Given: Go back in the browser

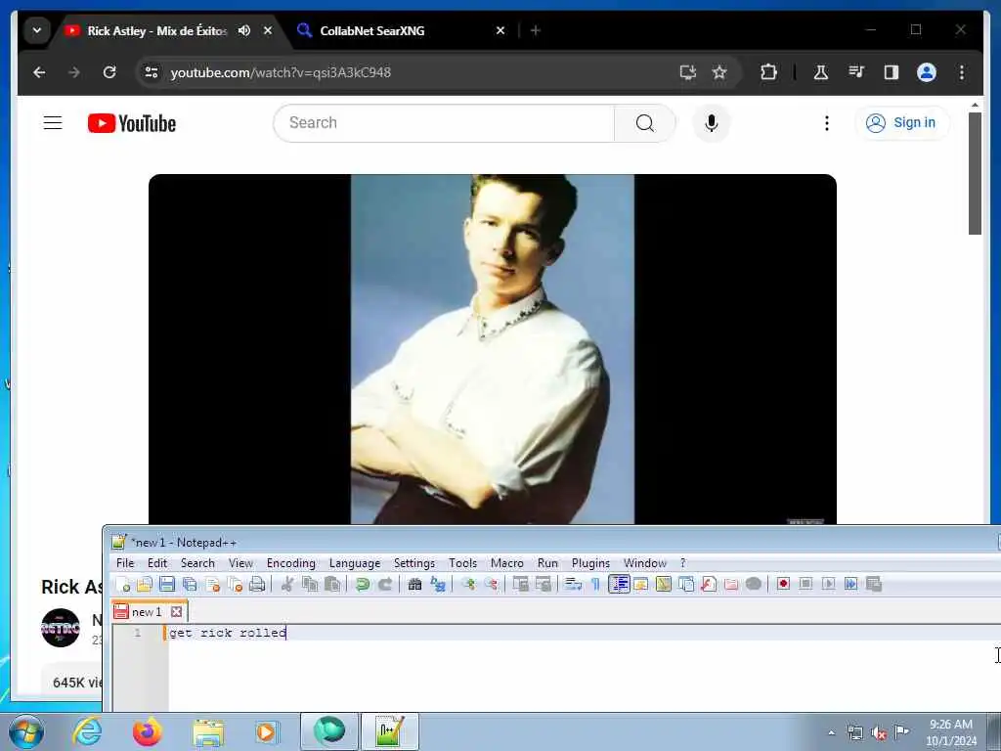Looking at the screenshot, I should pos(39,72).
